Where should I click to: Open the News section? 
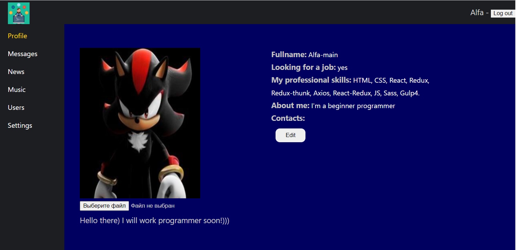16,72
